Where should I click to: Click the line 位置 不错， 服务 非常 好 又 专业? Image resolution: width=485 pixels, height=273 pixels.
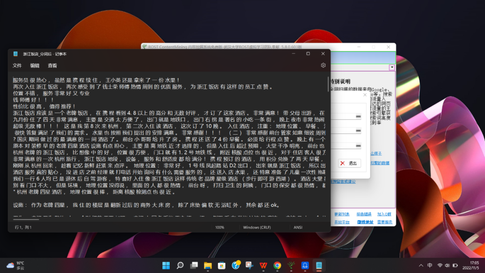(x=51, y=93)
